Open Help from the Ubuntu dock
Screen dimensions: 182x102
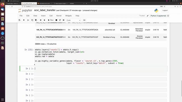pyautogui.click(x=3, y=33)
